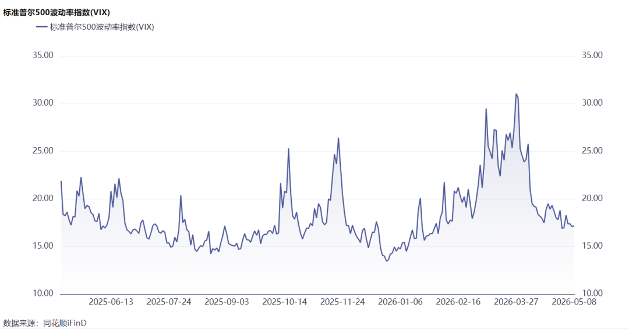Select the 2025-06-13 date axis label
This screenshot has height=329, width=629.
click(x=111, y=302)
